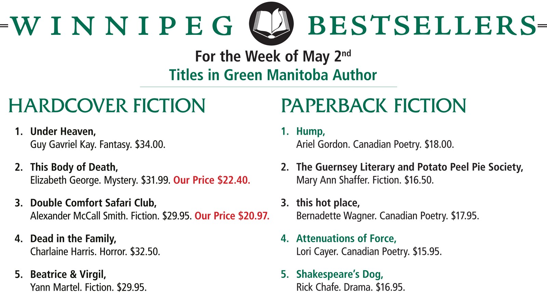This screenshot has height=301, width=547.
Task: Open Dead in the Family title
Action: [x=73, y=238]
